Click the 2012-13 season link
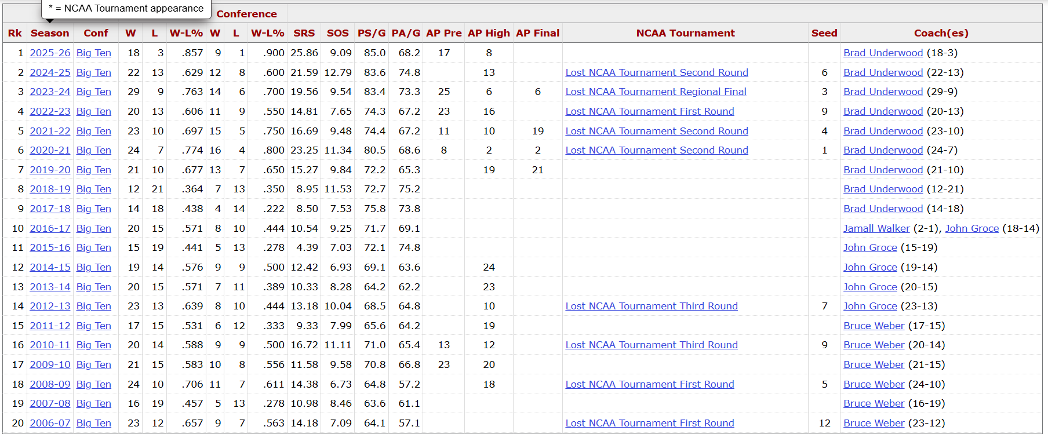Image resolution: width=1048 pixels, height=434 pixels. click(50, 306)
